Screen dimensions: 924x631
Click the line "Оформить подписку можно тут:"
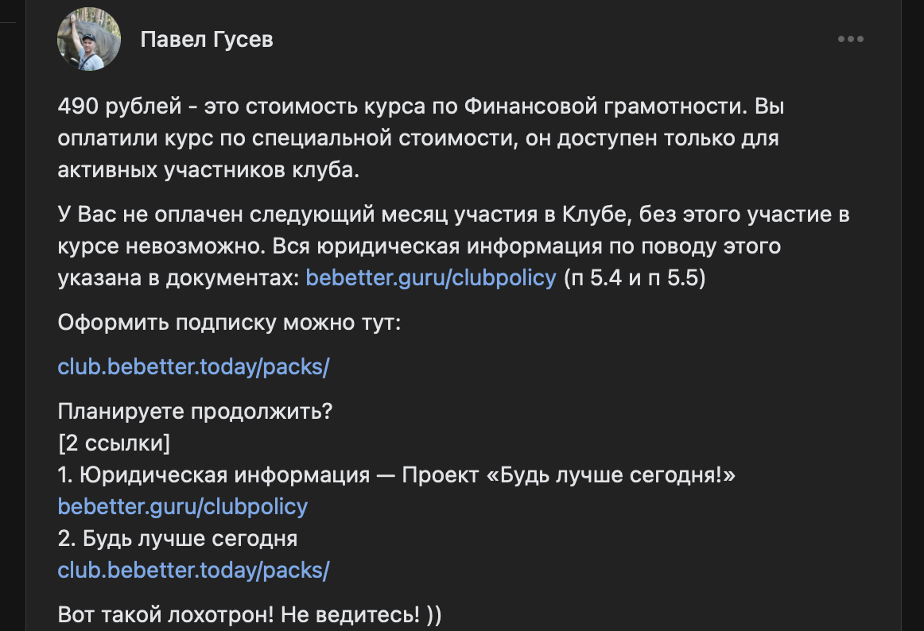click(x=229, y=323)
